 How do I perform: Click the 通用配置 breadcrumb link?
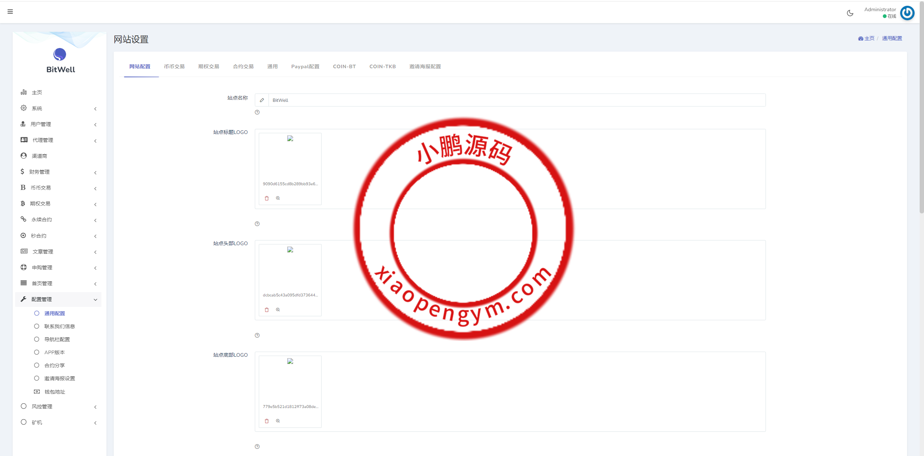click(892, 38)
